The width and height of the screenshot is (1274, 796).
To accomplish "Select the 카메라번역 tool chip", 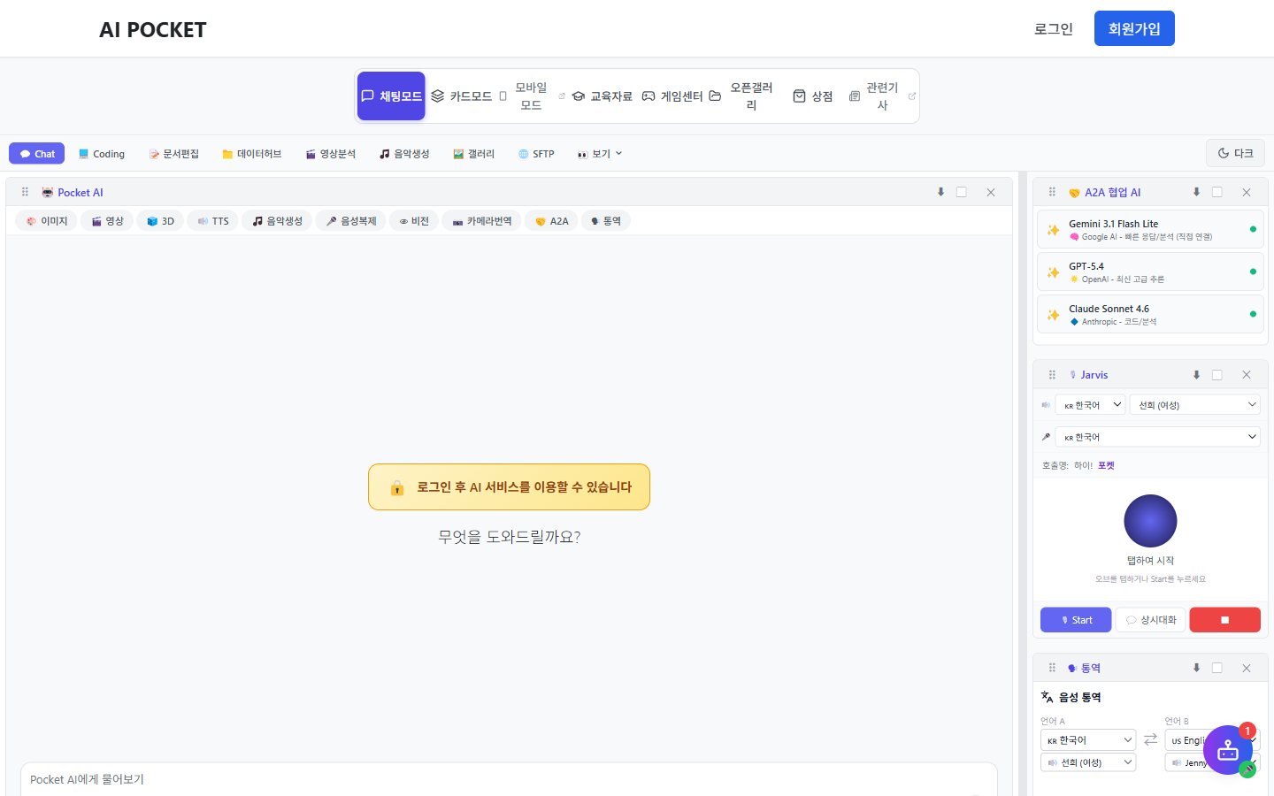I will [x=482, y=221].
